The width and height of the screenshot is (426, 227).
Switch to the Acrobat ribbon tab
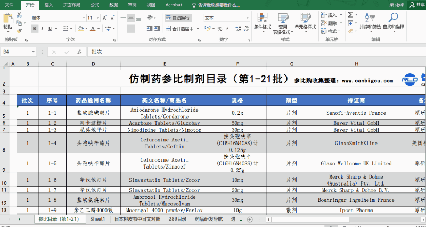(x=174, y=5)
